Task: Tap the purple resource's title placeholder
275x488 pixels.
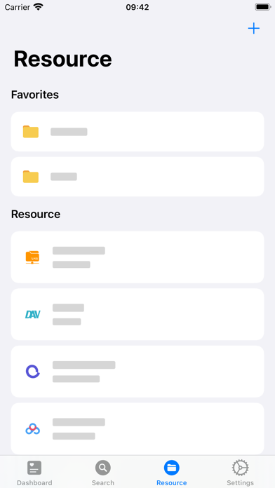Action: (83, 365)
